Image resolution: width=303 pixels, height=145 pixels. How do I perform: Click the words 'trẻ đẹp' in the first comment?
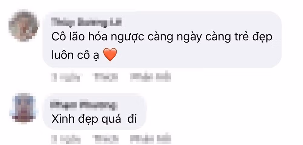pyautogui.click(x=254, y=38)
